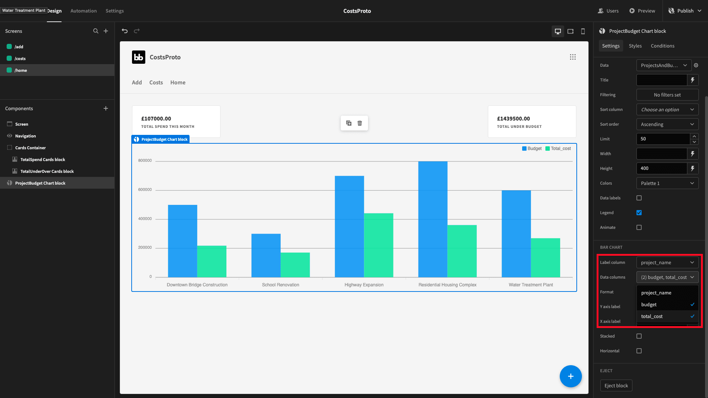Viewport: 708px width, 398px height.
Task: Toggle the Data labels checkbox
Action: (x=639, y=198)
